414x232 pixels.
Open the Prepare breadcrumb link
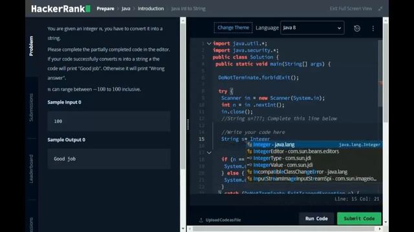(105, 8)
